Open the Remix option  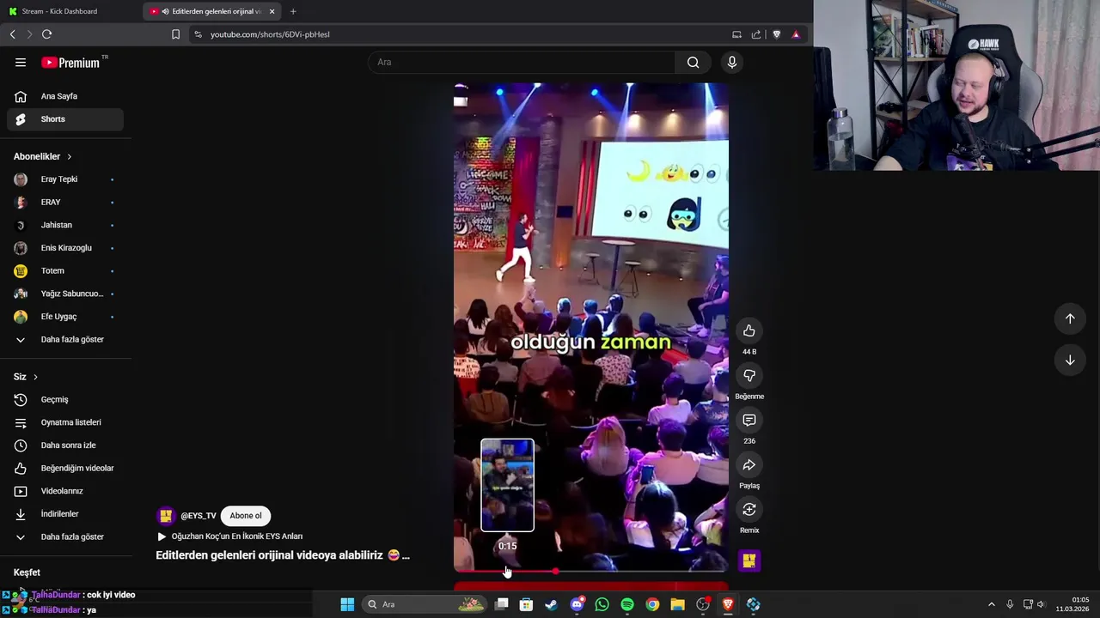point(749,510)
